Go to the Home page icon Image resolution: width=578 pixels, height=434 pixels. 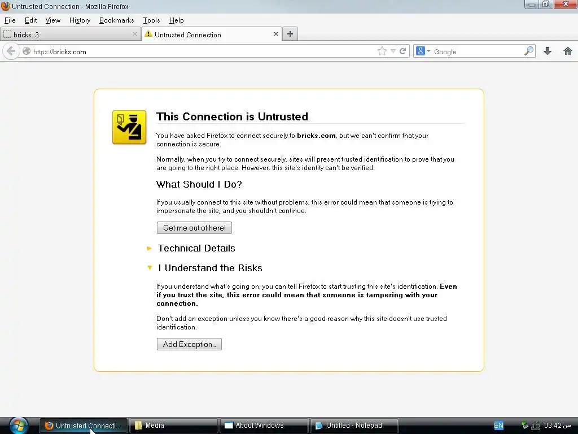pyautogui.click(x=568, y=51)
